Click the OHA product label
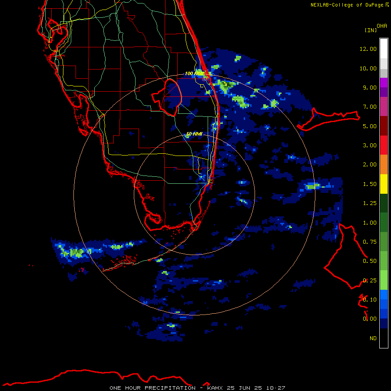 coord(382,26)
